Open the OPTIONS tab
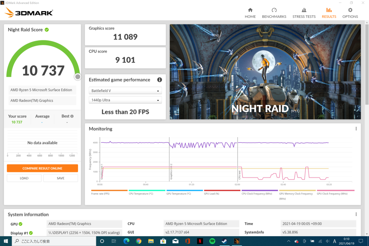The image size is (369, 246). [x=350, y=13]
